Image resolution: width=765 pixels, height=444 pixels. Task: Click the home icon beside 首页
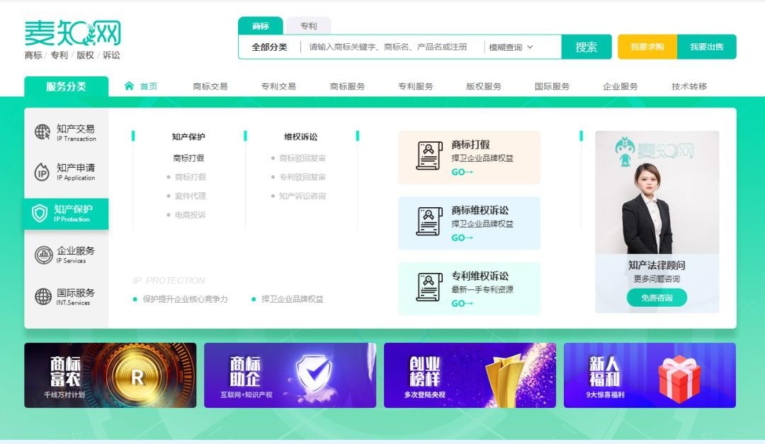(x=129, y=86)
